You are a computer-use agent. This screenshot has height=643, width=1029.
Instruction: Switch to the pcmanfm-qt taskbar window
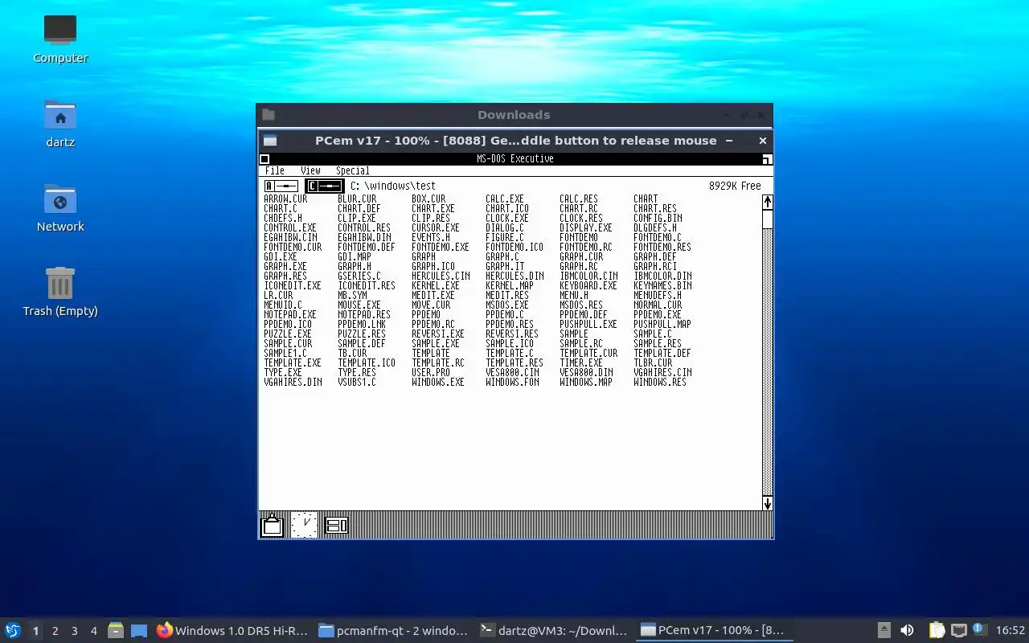tap(393, 631)
